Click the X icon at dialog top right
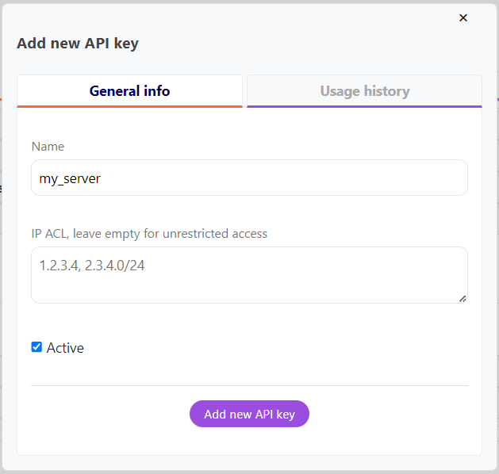499x474 pixels. (463, 17)
